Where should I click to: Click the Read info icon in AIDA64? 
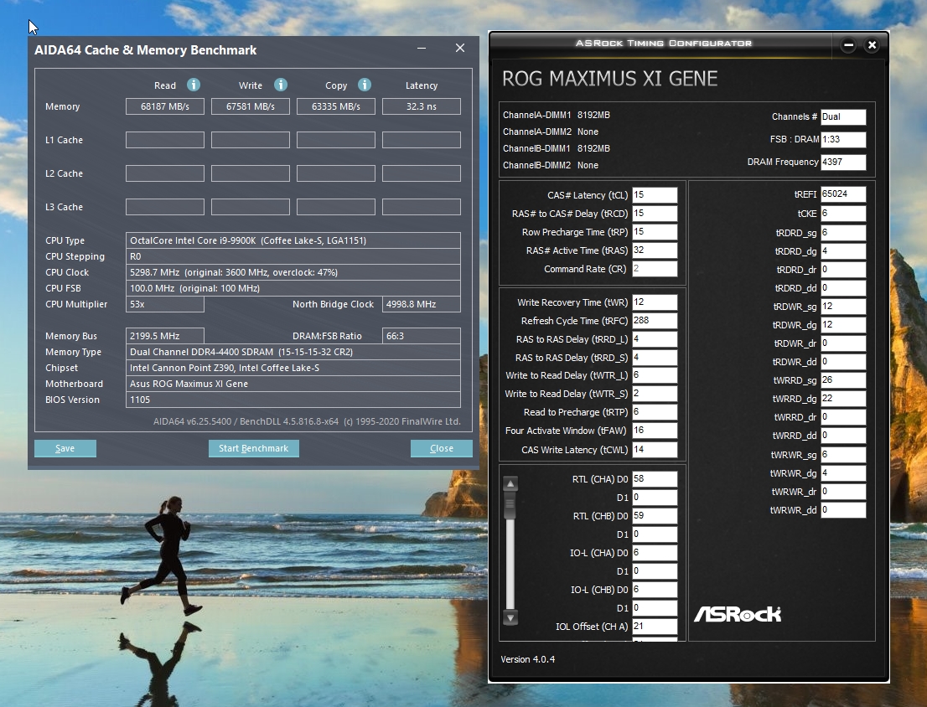tap(194, 85)
